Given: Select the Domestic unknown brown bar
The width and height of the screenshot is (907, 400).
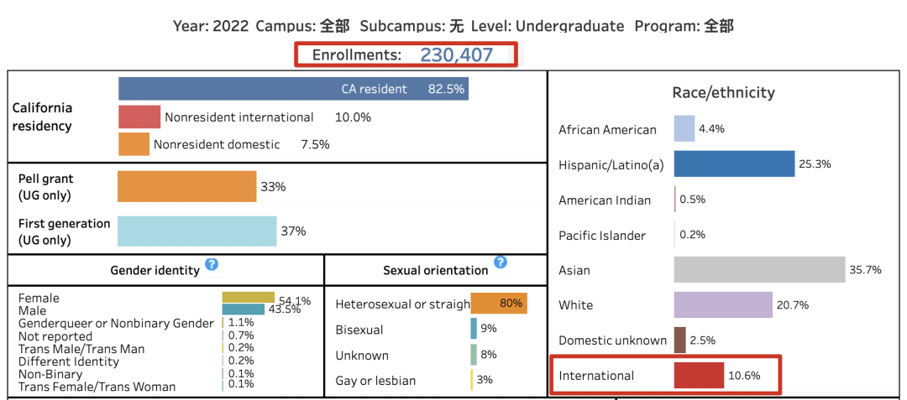Looking at the screenshot, I should [679, 340].
